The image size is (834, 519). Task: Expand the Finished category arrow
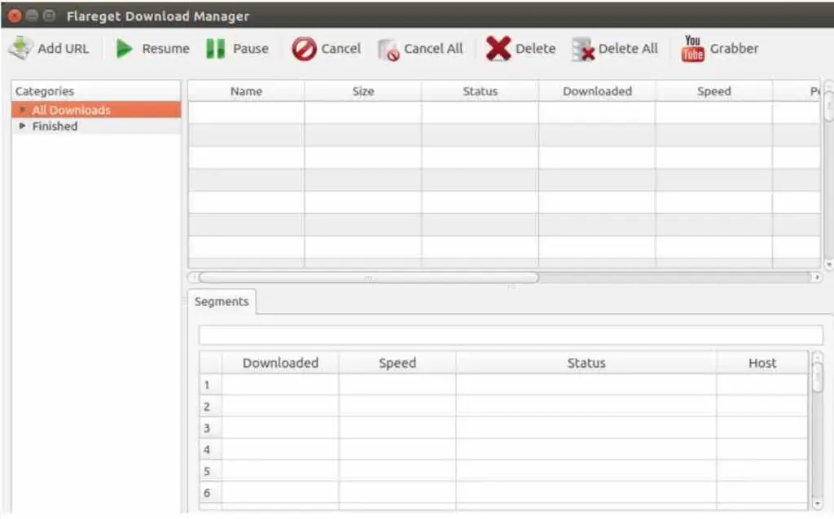(22, 126)
